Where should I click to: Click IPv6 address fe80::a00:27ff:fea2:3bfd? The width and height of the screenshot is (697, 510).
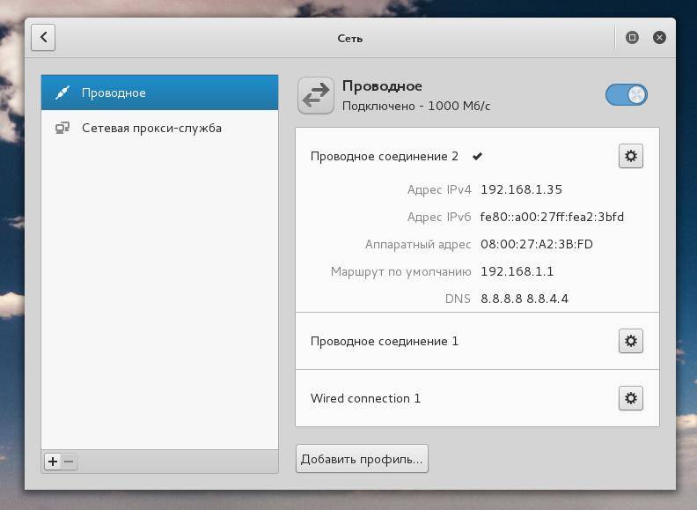pyautogui.click(x=552, y=217)
